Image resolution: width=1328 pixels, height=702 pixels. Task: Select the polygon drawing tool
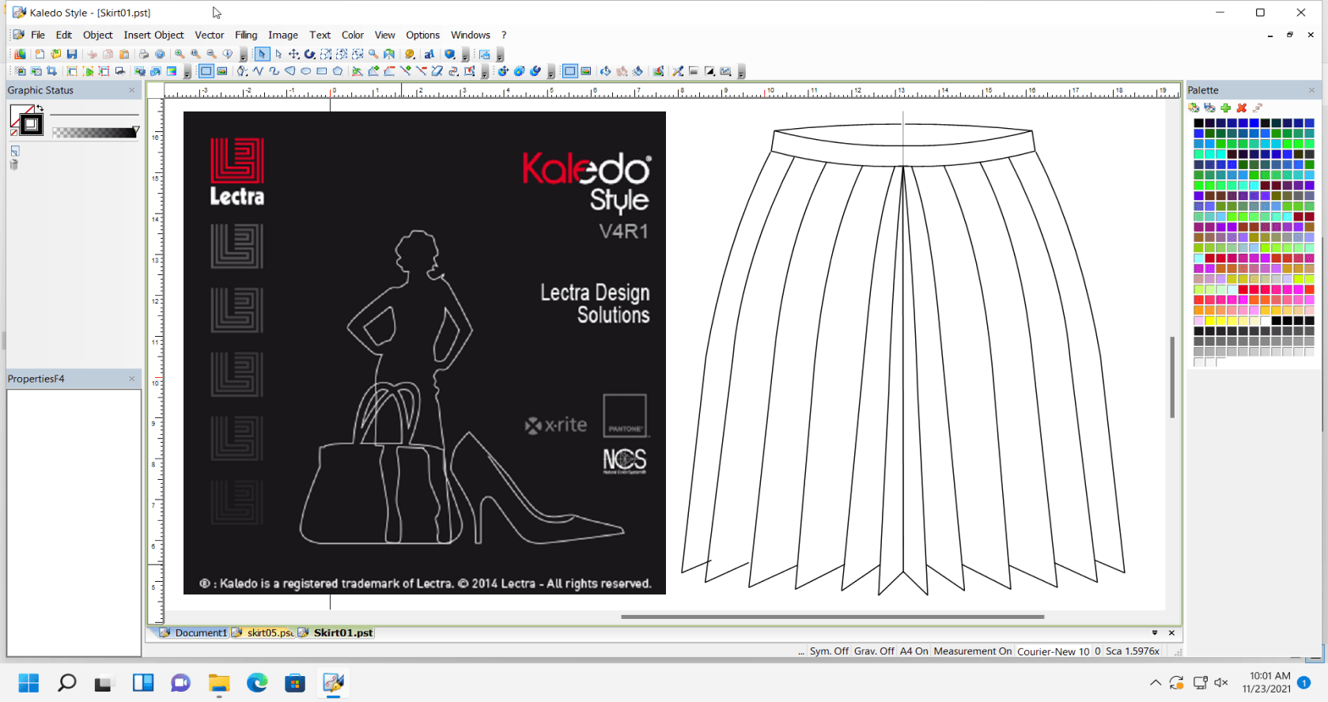338,71
